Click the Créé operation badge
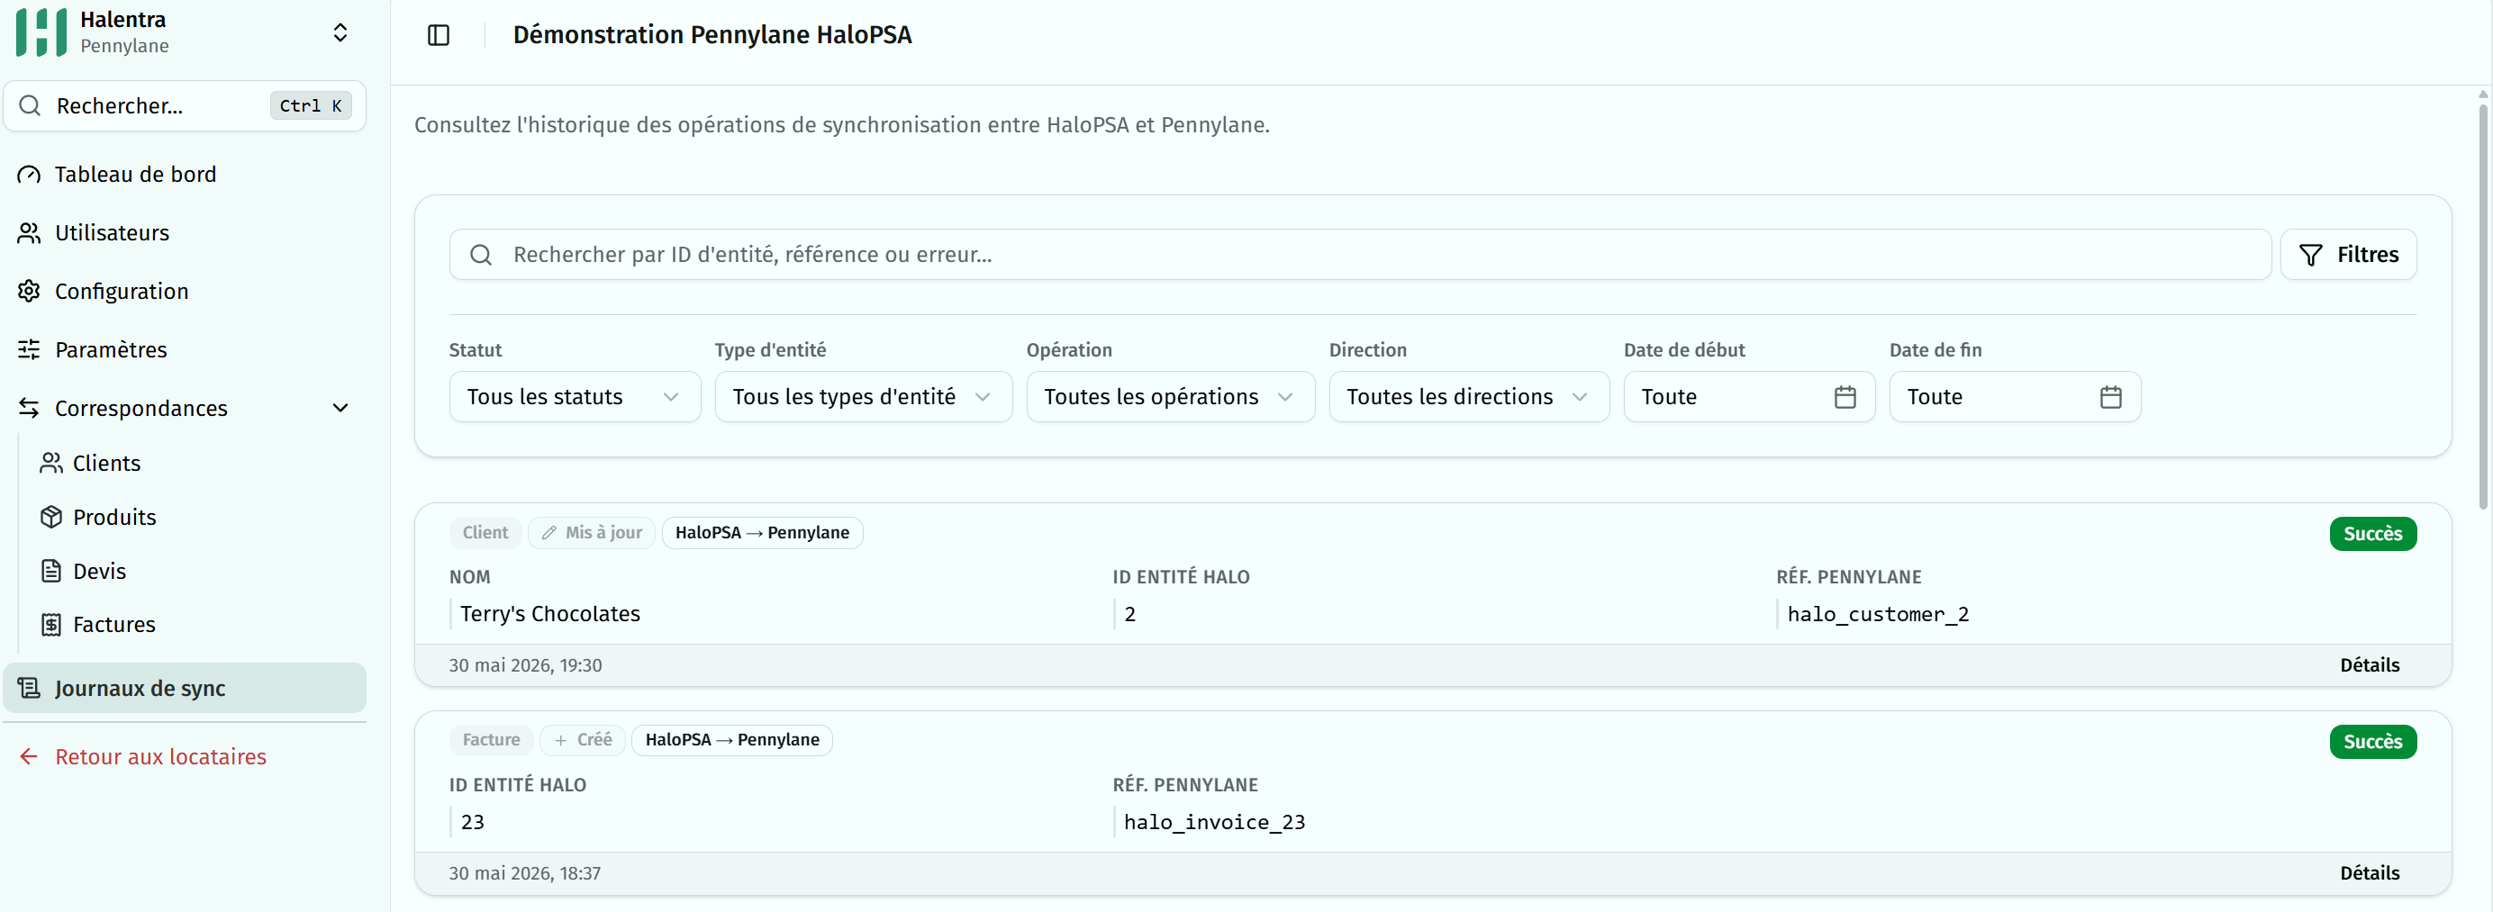Image resolution: width=2493 pixels, height=912 pixels. (583, 740)
